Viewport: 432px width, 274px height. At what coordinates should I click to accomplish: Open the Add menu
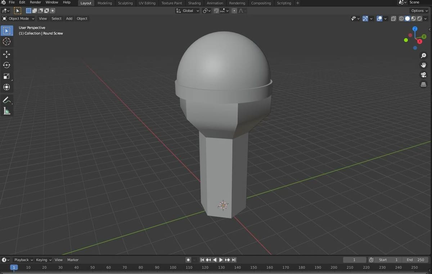(69, 18)
